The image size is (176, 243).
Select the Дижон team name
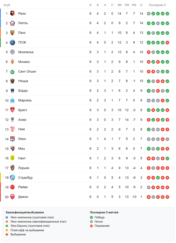[x=23, y=197]
